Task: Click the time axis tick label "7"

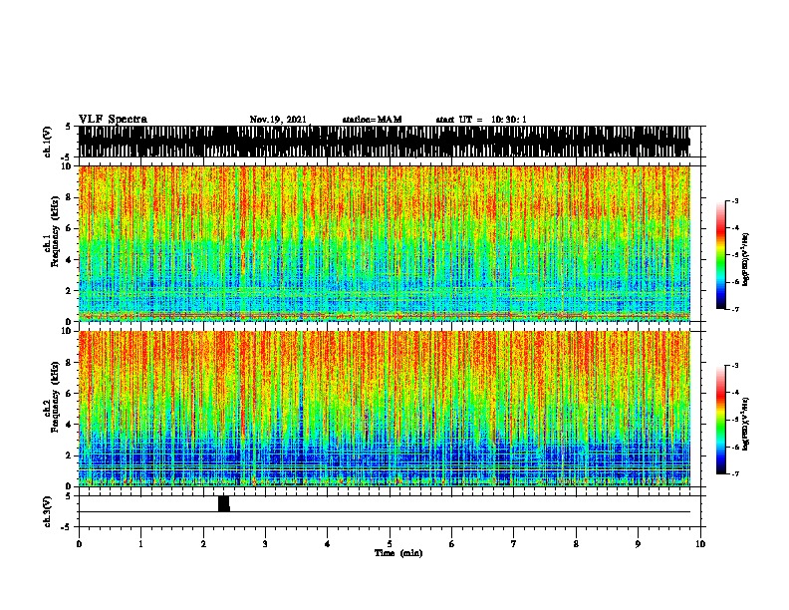Action: [x=514, y=544]
